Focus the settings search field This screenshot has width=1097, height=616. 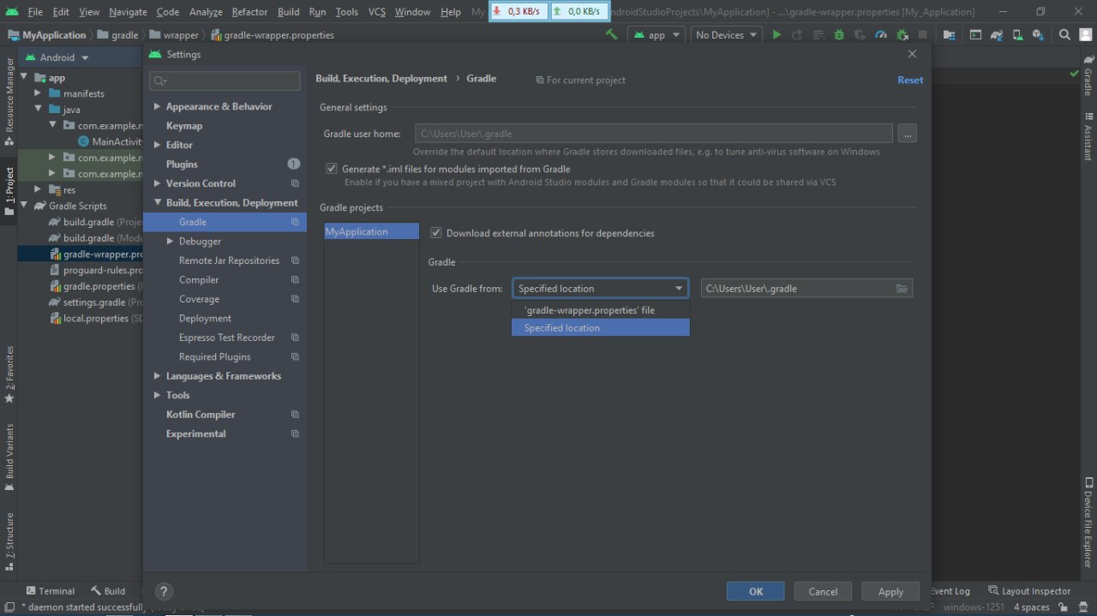click(x=225, y=81)
